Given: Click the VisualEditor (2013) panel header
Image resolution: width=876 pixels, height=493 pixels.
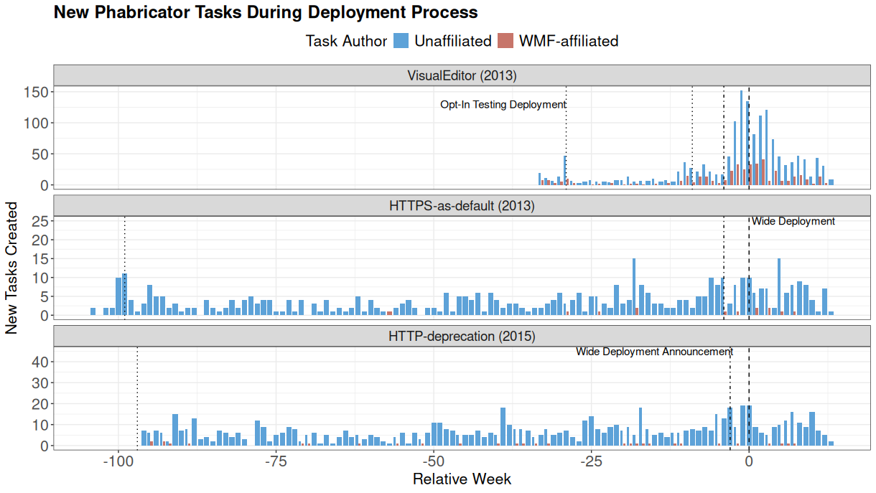Looking at the screenshot, I should [x=462, y=75].
